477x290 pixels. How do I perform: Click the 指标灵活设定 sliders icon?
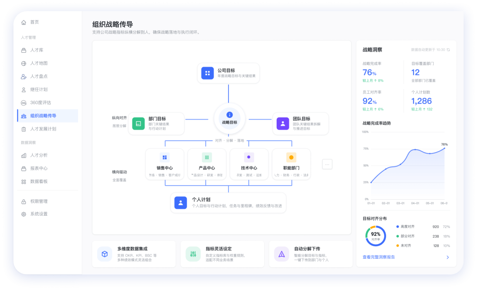(x=193, y=254)
